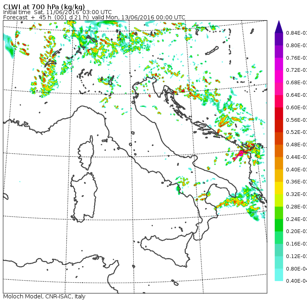Pick the lightest cyan swatch above 0.40E-04
Viewport: 307px width, 302px height.
point(279,275)
